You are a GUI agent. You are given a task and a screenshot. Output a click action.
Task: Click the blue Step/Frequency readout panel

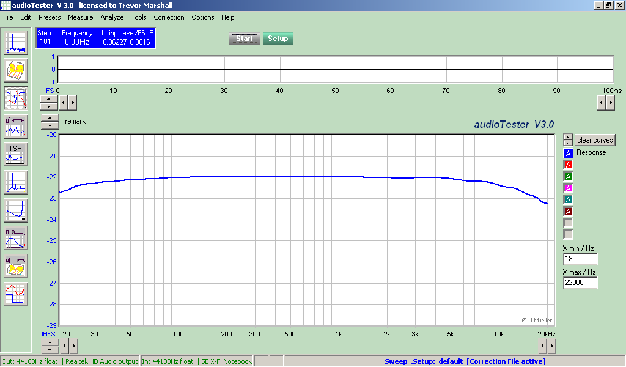click(95, 38)
